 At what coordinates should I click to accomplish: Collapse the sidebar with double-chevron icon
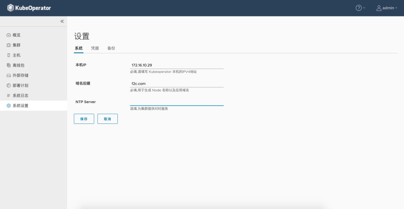(x=62, y=21)
